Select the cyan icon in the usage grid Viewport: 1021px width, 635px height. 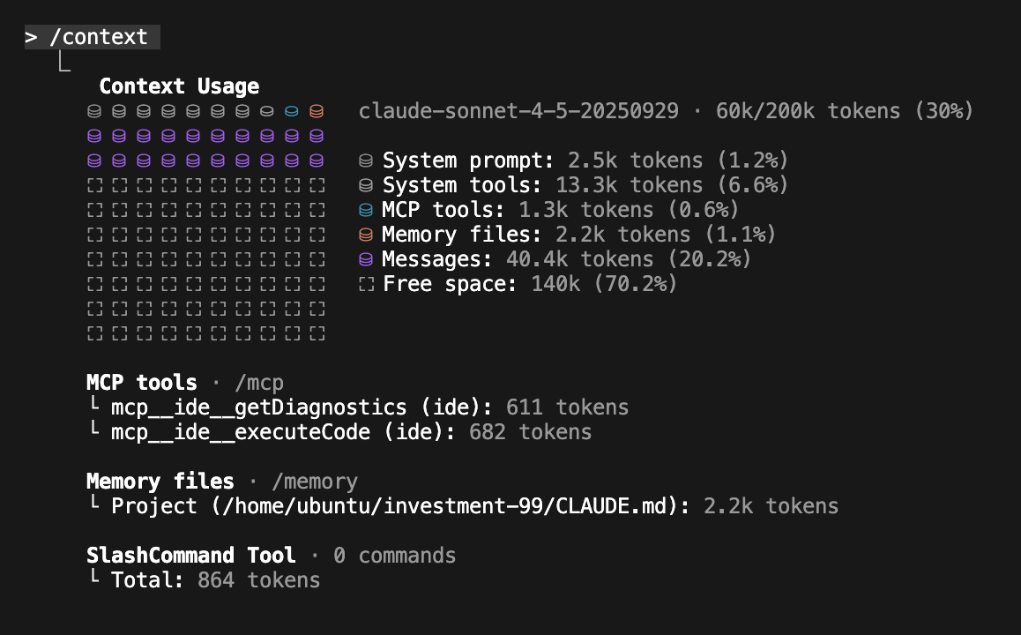[x=292, y=112]
